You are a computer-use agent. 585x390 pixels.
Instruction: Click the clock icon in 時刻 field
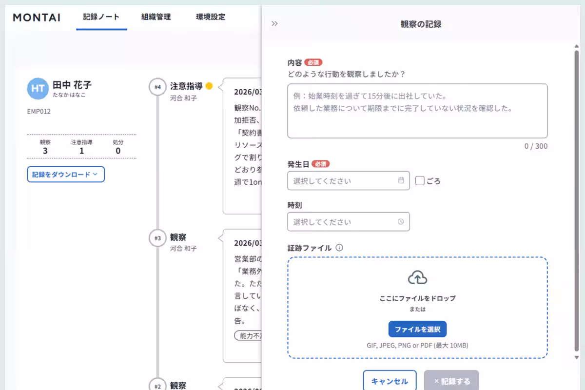click(x=401, y=222)
